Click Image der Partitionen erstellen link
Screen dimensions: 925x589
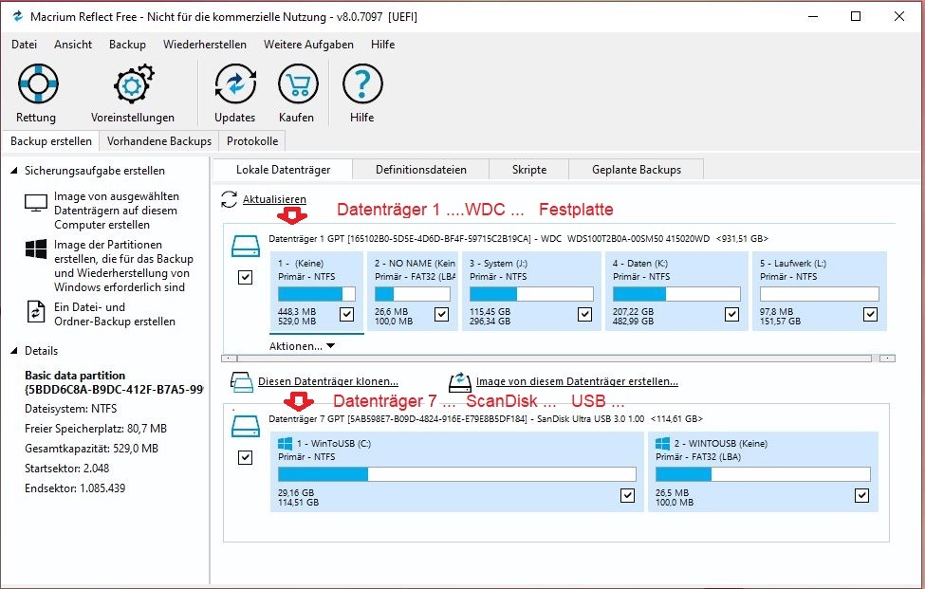[x=124, y=266]
